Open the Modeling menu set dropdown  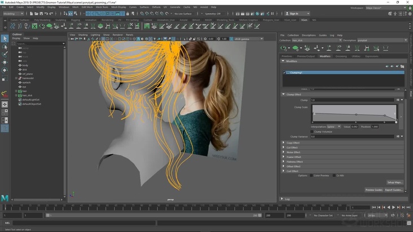(13, 14)
